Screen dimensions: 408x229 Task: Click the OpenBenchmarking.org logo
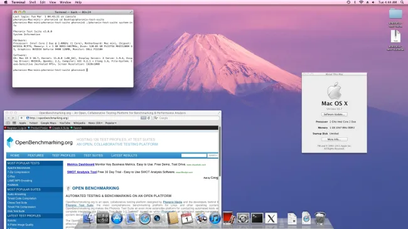coord(40,142)
